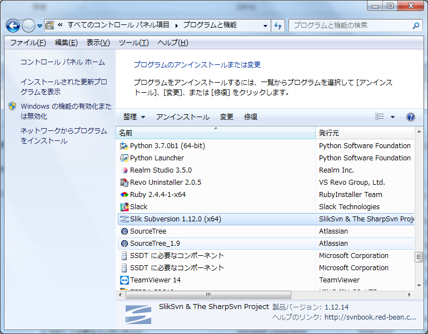Click the Python 3.7.0b1 installer icon

coord(125,146)
